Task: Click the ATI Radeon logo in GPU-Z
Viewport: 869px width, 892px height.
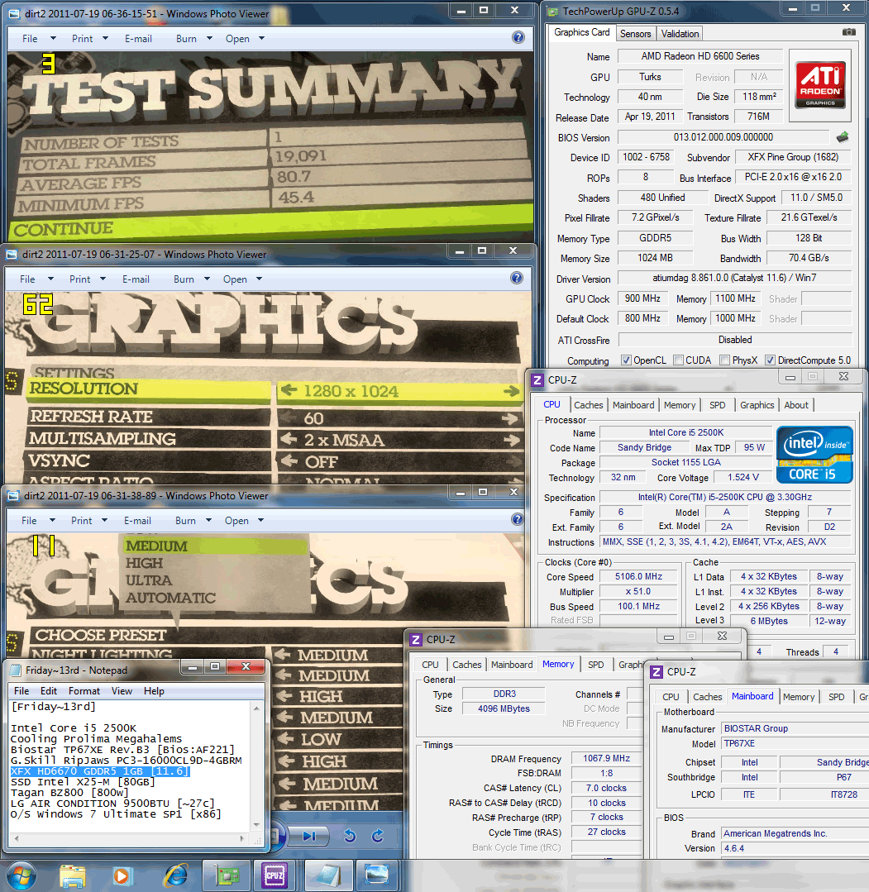Action: point(820,85)
